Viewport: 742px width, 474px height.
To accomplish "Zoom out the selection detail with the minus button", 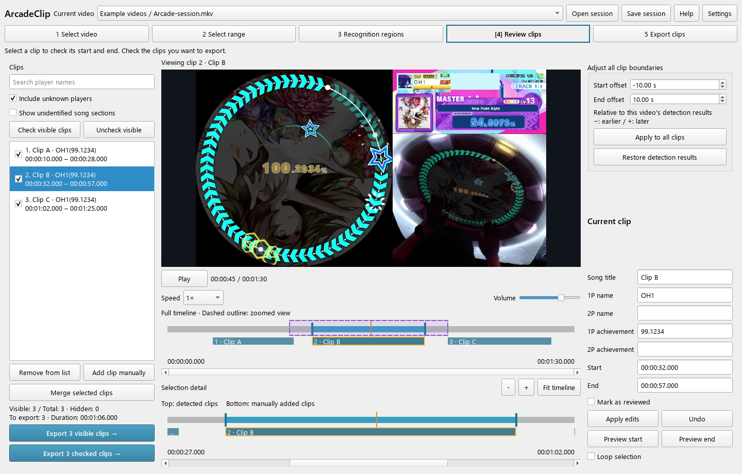I will [508, 387].
